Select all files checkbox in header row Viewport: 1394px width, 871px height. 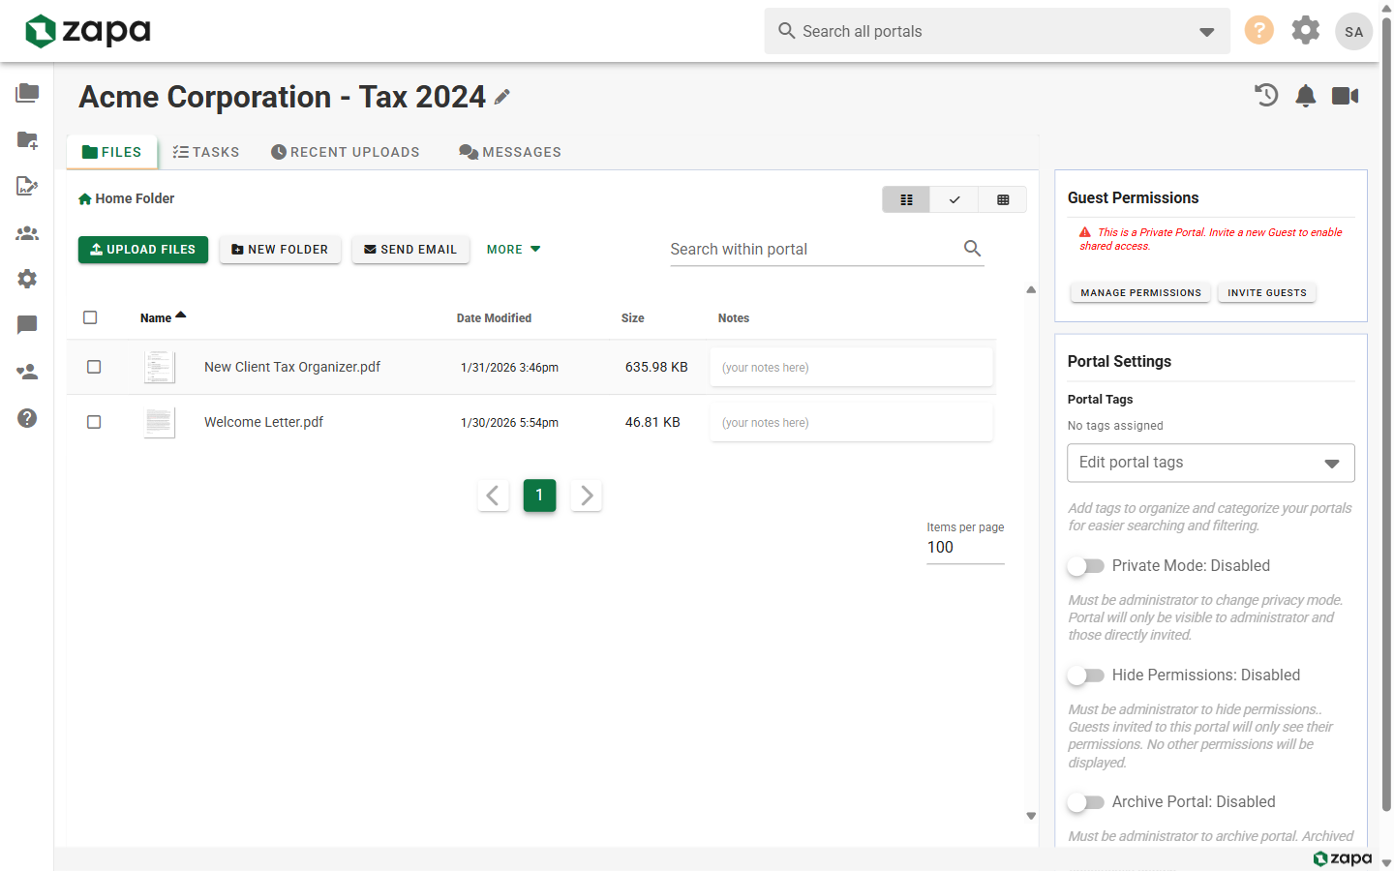coord(90,317)
